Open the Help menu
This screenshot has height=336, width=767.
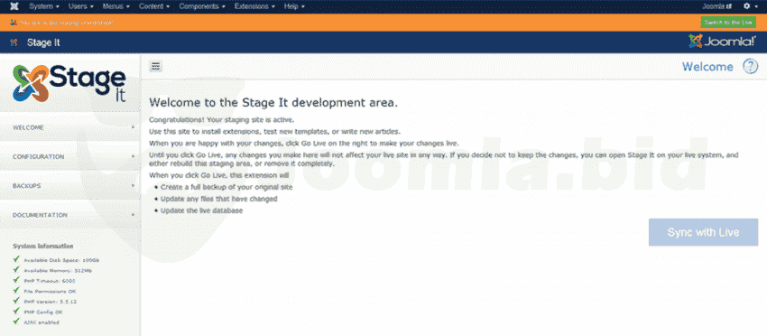click(x=294, y=6)
